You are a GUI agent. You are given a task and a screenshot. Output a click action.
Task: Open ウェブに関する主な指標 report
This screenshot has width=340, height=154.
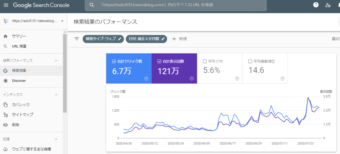coord(31,149)
